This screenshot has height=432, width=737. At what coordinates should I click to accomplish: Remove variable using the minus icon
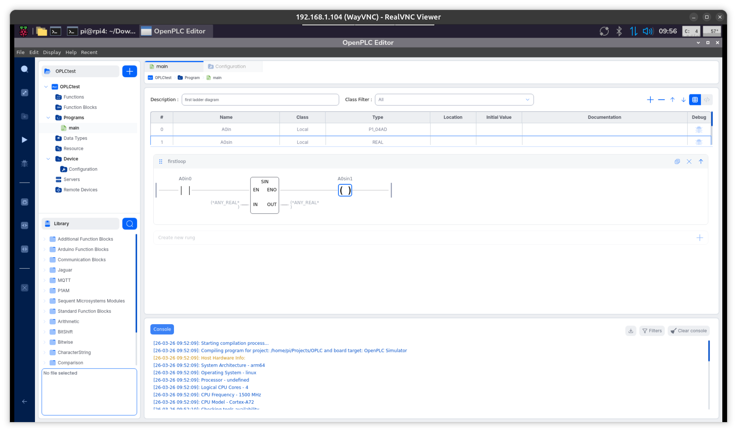click(x=661, y=100)
